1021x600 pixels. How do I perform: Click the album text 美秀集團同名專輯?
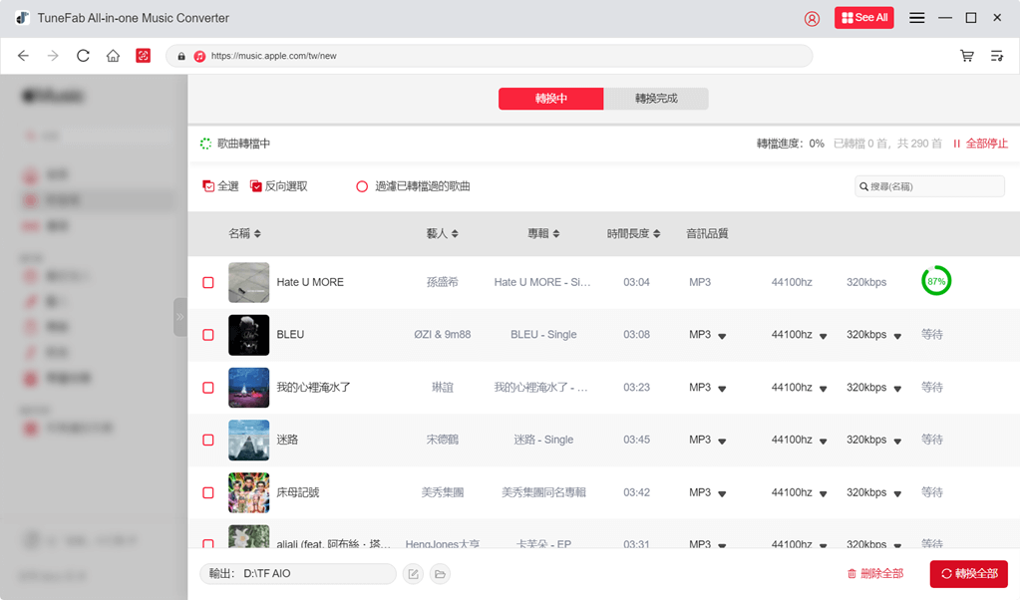[543, 492]
